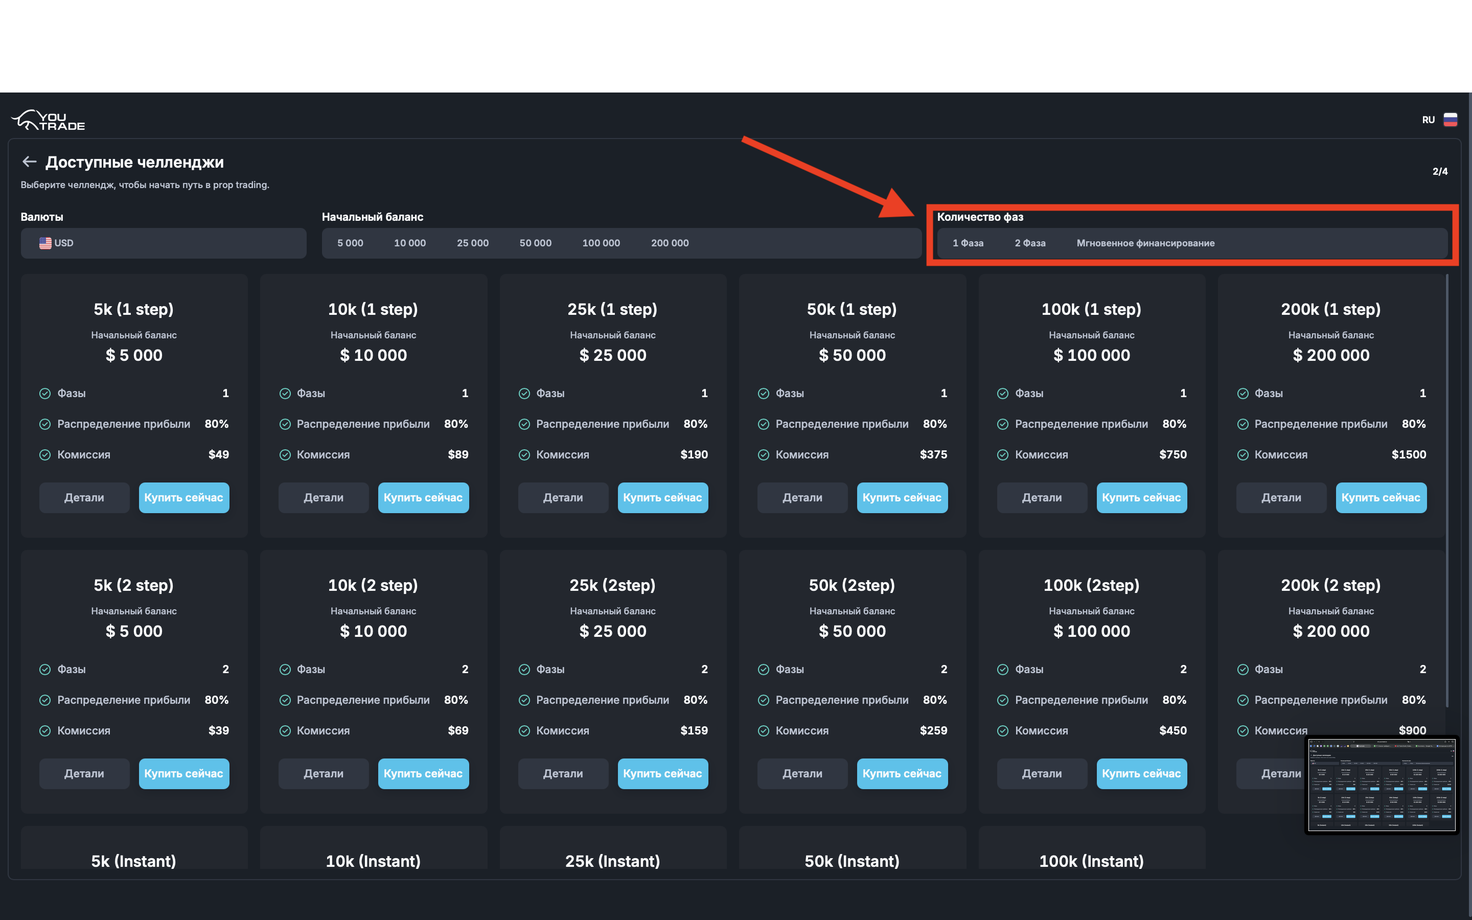Screen dimensions: 1472x920
Task: Click the Russian flag language icon
Action: coord(1450,120)
